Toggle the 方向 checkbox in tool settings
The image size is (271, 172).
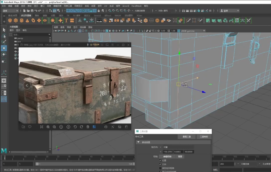pos(160,164)
